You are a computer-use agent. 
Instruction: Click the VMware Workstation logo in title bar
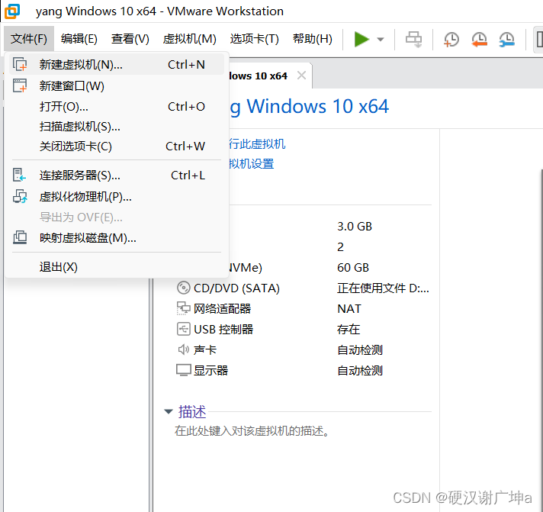click(x=11, y=11)
